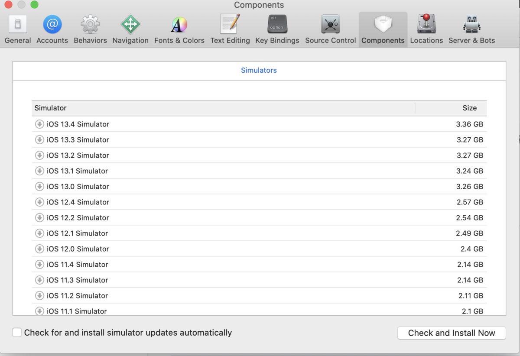Screen dimensions: 520x356
Task: Download the iOS 13.4 Simulator
Action: 39,124
